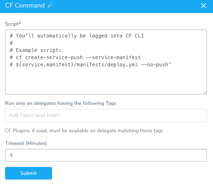Viewport: 213px width, 186px height.
Task: Place cursor on the 'logged into CF CLI' line
Action: click(77, 36)
